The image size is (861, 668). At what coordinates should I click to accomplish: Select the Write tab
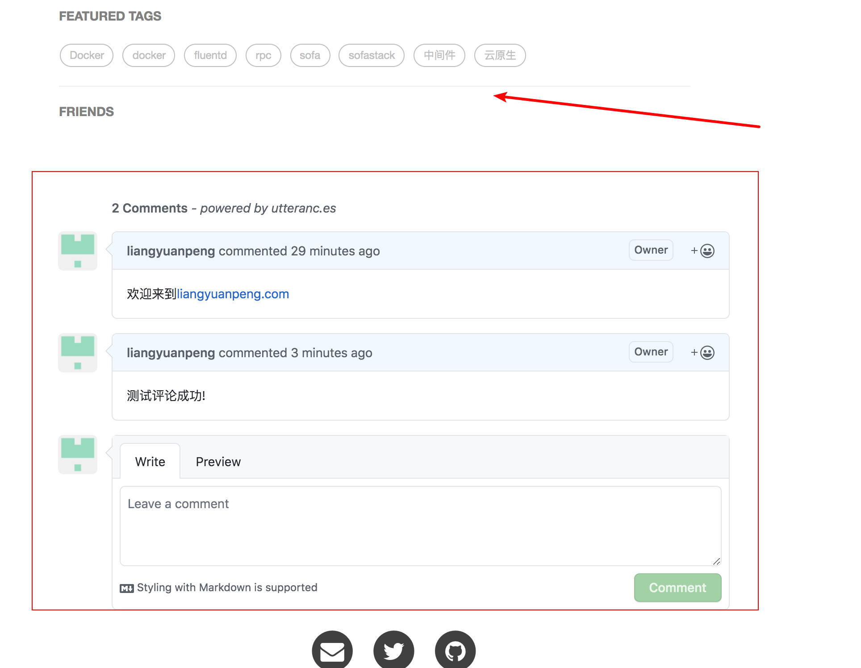tap(150, 462)
